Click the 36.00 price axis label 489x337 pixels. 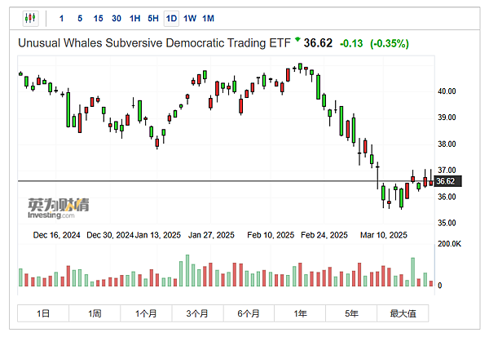[x=447, y=197]
